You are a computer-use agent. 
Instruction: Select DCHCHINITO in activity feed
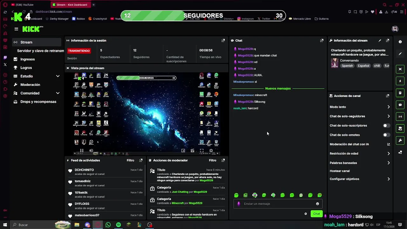tap(84, 170)
